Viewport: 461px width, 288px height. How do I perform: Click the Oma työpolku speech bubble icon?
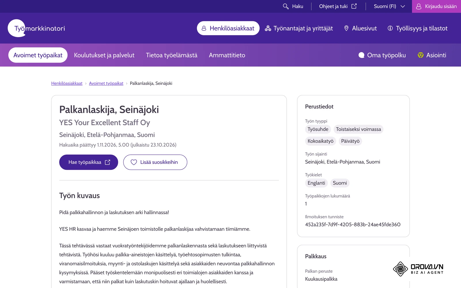tap(361, 55)
